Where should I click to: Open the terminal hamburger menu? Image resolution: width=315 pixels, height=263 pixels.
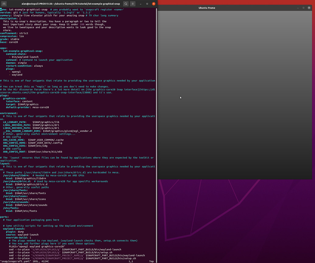[x=132, y=4]
